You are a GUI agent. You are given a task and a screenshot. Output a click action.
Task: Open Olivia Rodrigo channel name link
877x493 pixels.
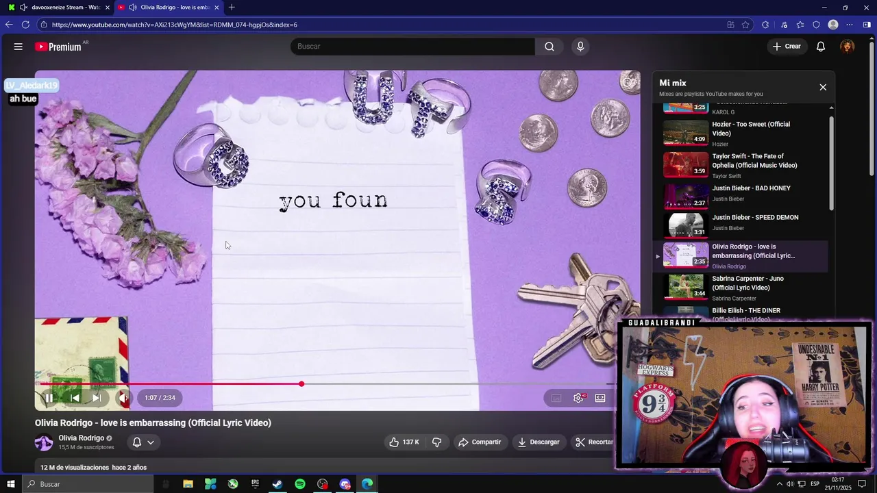tap(81, 438)
